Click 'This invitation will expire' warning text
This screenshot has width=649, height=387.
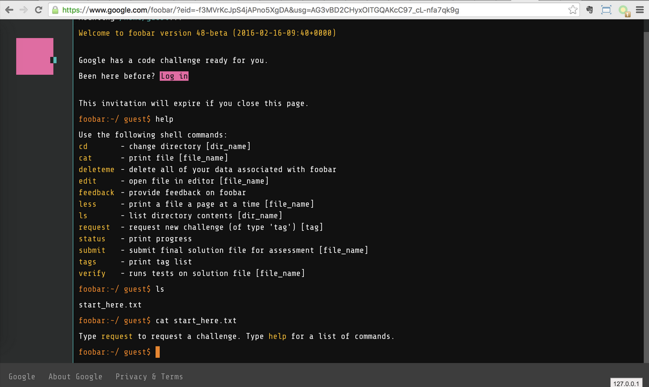point(193,103)
